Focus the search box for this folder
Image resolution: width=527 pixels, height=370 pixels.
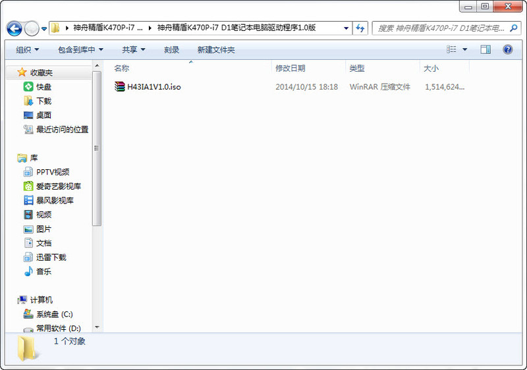pos(447,28)
